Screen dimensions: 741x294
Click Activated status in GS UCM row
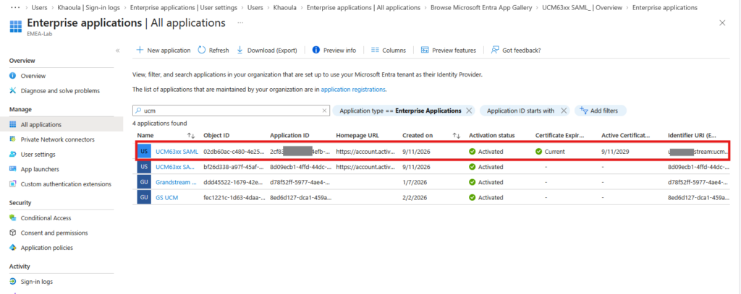[486, 197]
